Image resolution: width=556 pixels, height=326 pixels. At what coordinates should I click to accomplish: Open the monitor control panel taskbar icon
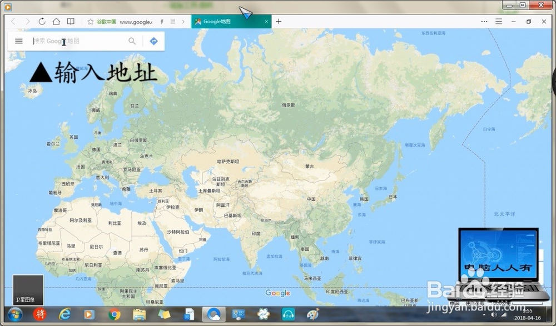(239, 314)
